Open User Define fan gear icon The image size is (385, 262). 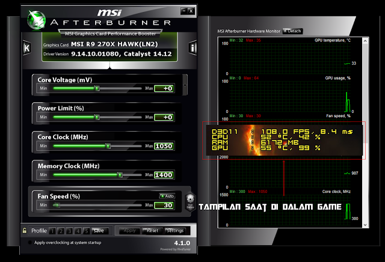[x=190, y=202]
